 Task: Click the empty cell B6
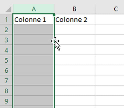75,70
